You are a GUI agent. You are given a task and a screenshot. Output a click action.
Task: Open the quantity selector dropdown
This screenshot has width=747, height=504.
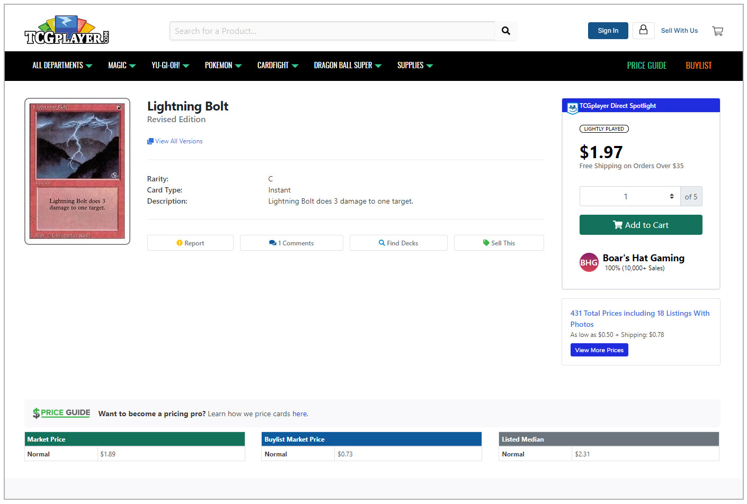click(x=629, y=196)
